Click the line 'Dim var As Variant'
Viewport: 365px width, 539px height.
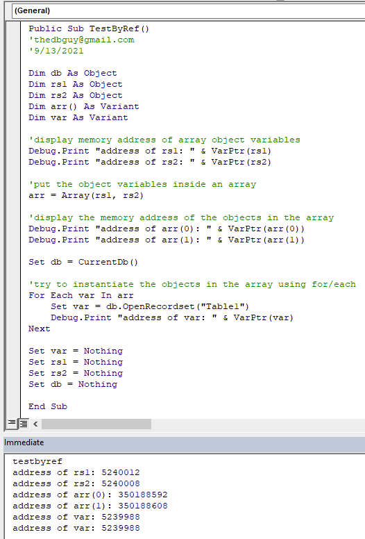[78, 117]
